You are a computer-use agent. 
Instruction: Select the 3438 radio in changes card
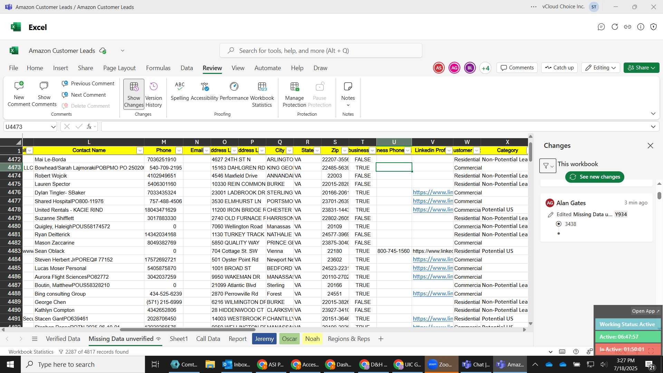pos(559,224)
